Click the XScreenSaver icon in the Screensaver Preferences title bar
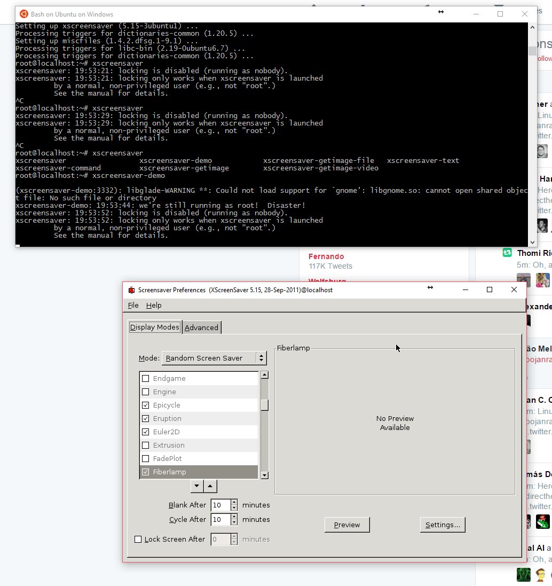The width and height of the screenshot is (552, 586). click(x=131, y=290)
